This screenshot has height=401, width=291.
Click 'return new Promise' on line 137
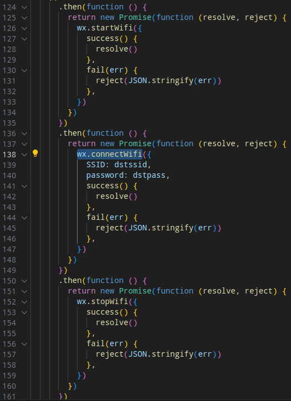[x=110, y=143]
